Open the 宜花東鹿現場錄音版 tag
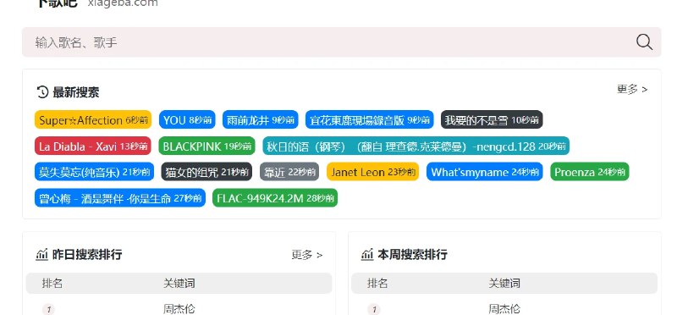 [x=370, y=119]
